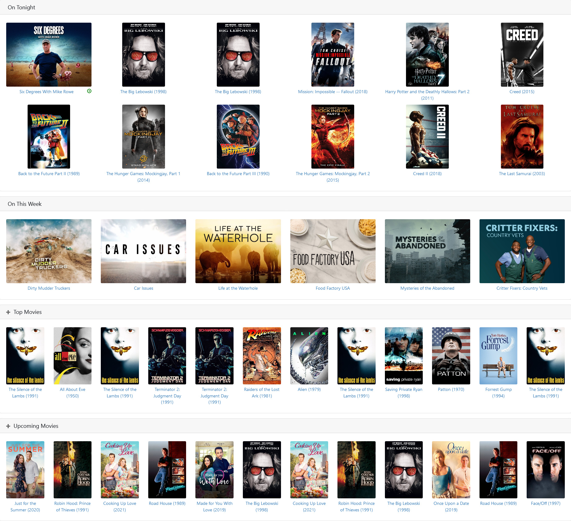Screen dimensions: 571x521
Task: Select the Harry Potter Deathly Hallows poster
Action: (427, 55)
